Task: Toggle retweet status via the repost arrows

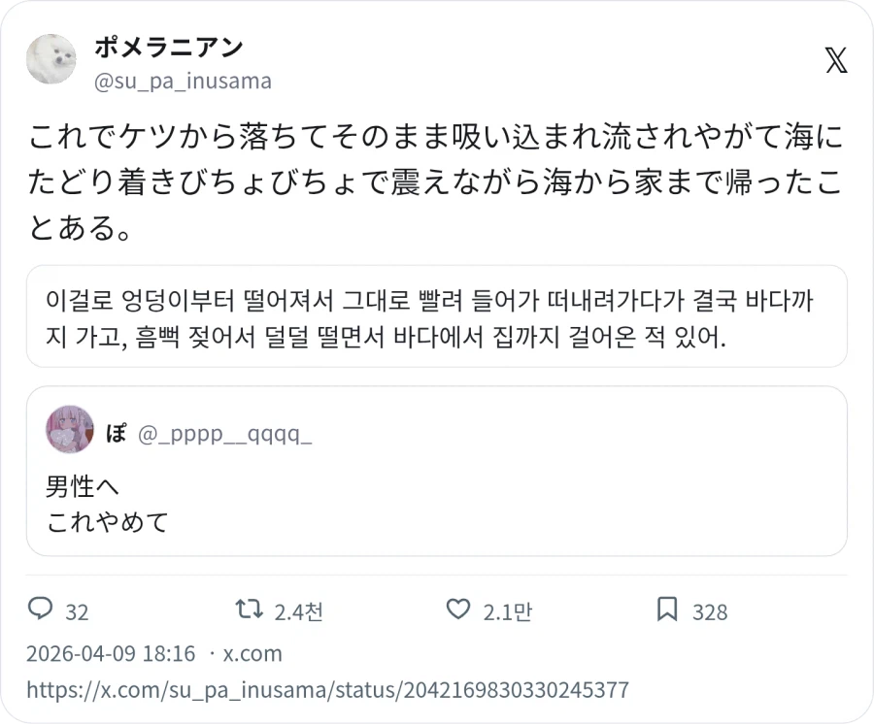Action: tap(247, 610)
